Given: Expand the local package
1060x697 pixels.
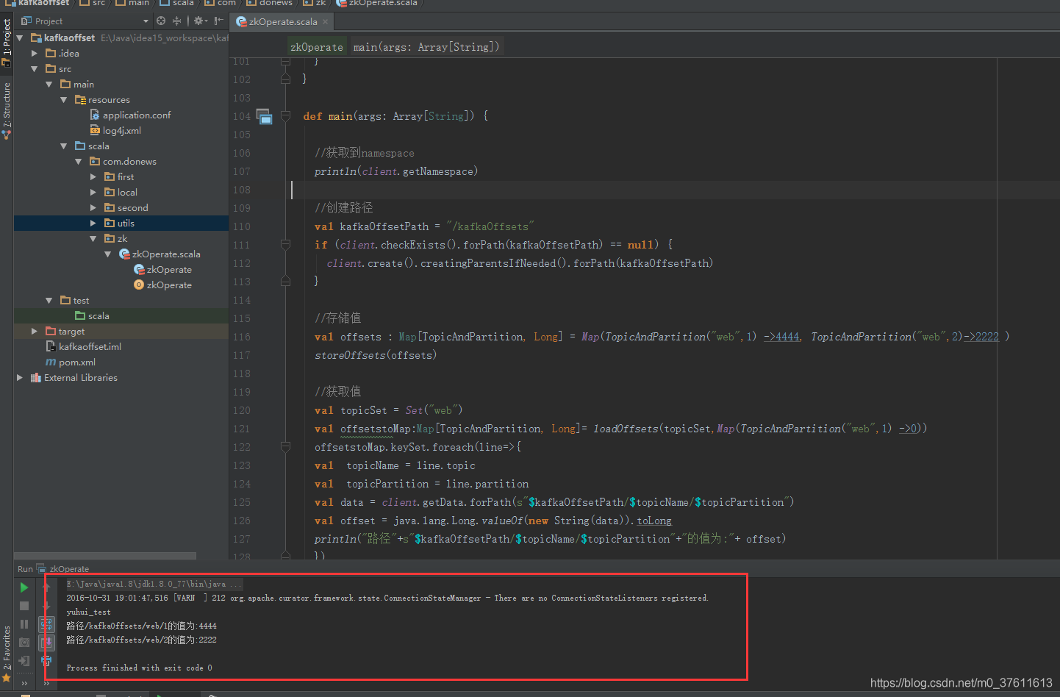Looking at the screenshot, I should pyautogui.click(x=93, y=192).
